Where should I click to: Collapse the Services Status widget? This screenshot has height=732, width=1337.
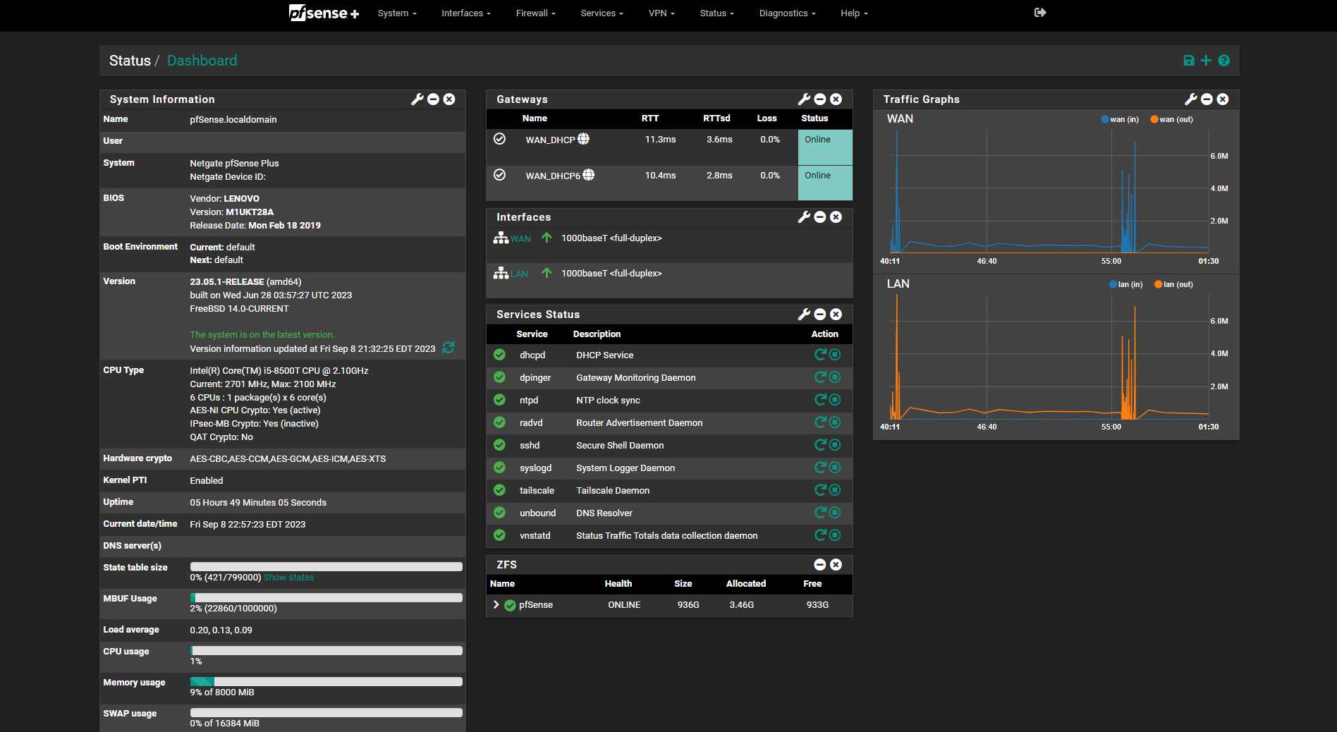tap(820, 315)
